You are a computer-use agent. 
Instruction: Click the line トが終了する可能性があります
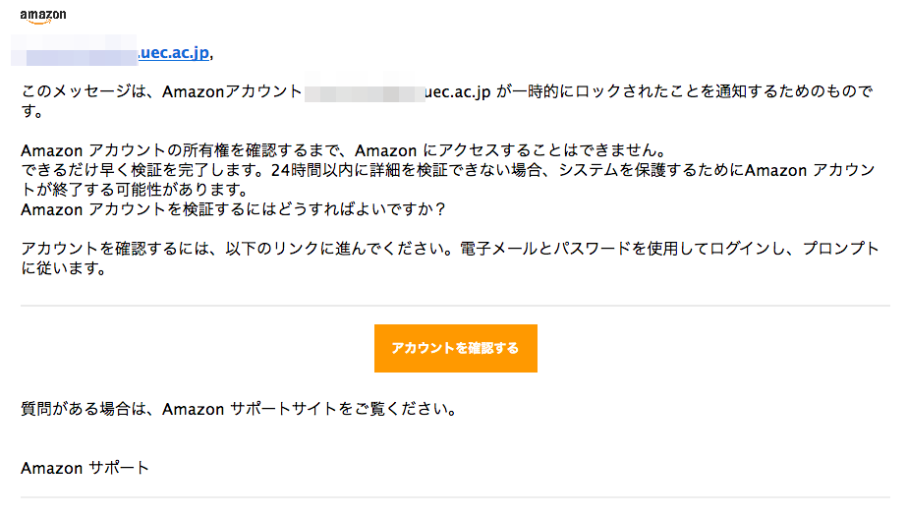pos(135,190)
